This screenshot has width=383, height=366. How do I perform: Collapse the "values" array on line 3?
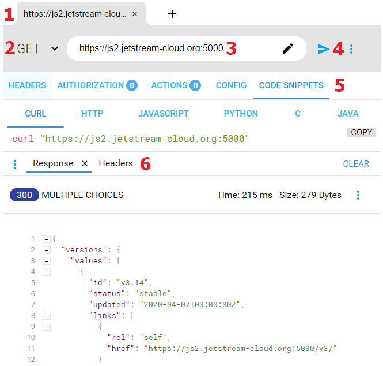click(46, 261)
